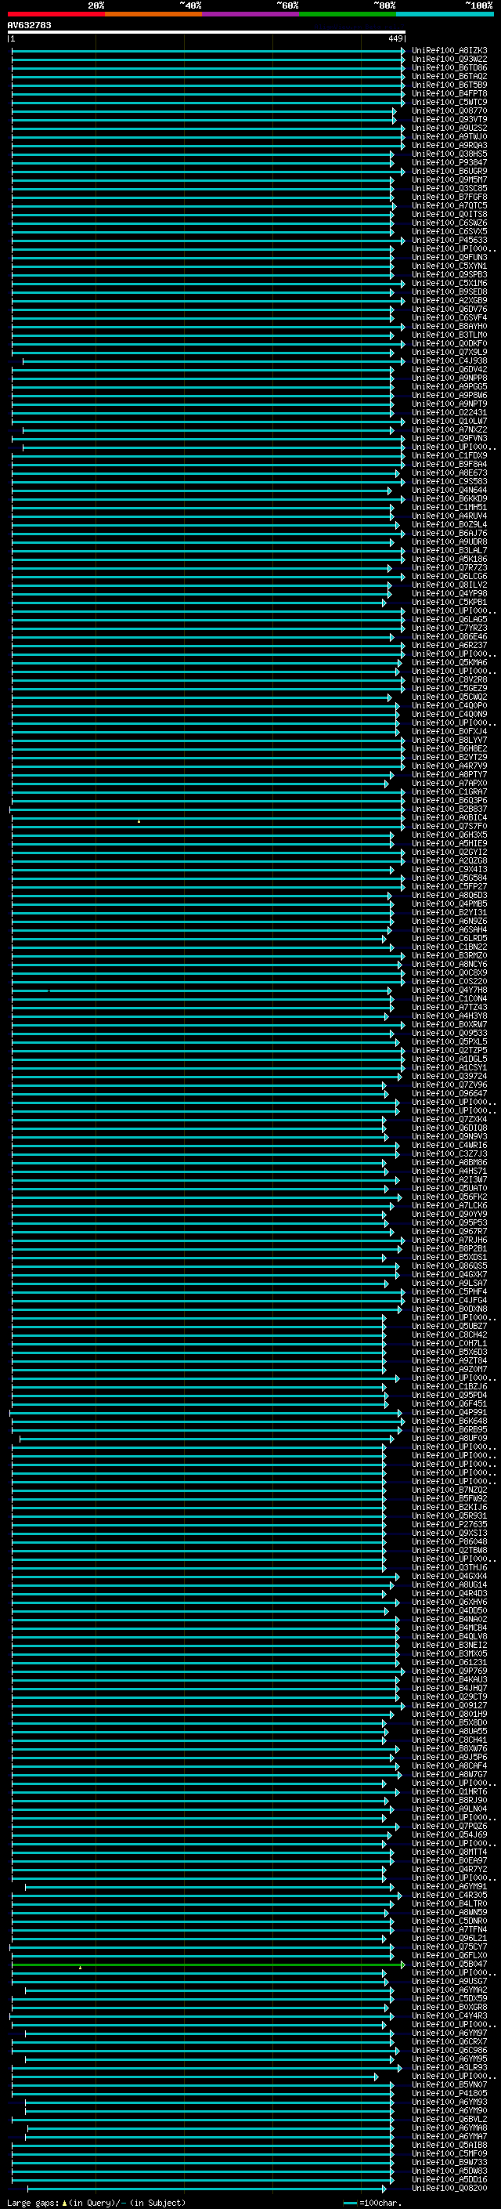Open hit UniRef100_A9U2S2
The image size is (501, 2209).
[449, 128]
